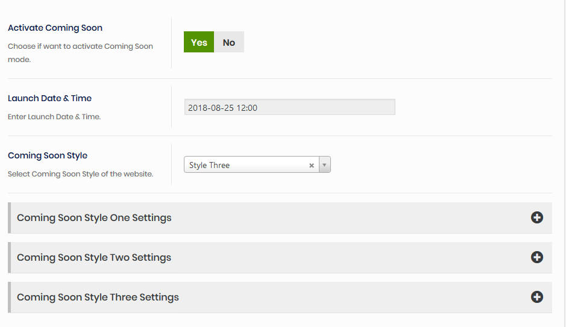Screen dimensions: 566x327
Task: Click left accent bar of Style One section
Action: click(x=9, y=217)
